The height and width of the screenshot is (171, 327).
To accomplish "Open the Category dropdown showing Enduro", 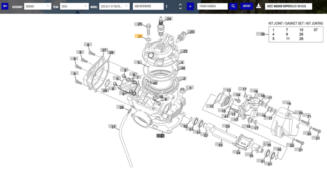I will (x=37, y=6).
